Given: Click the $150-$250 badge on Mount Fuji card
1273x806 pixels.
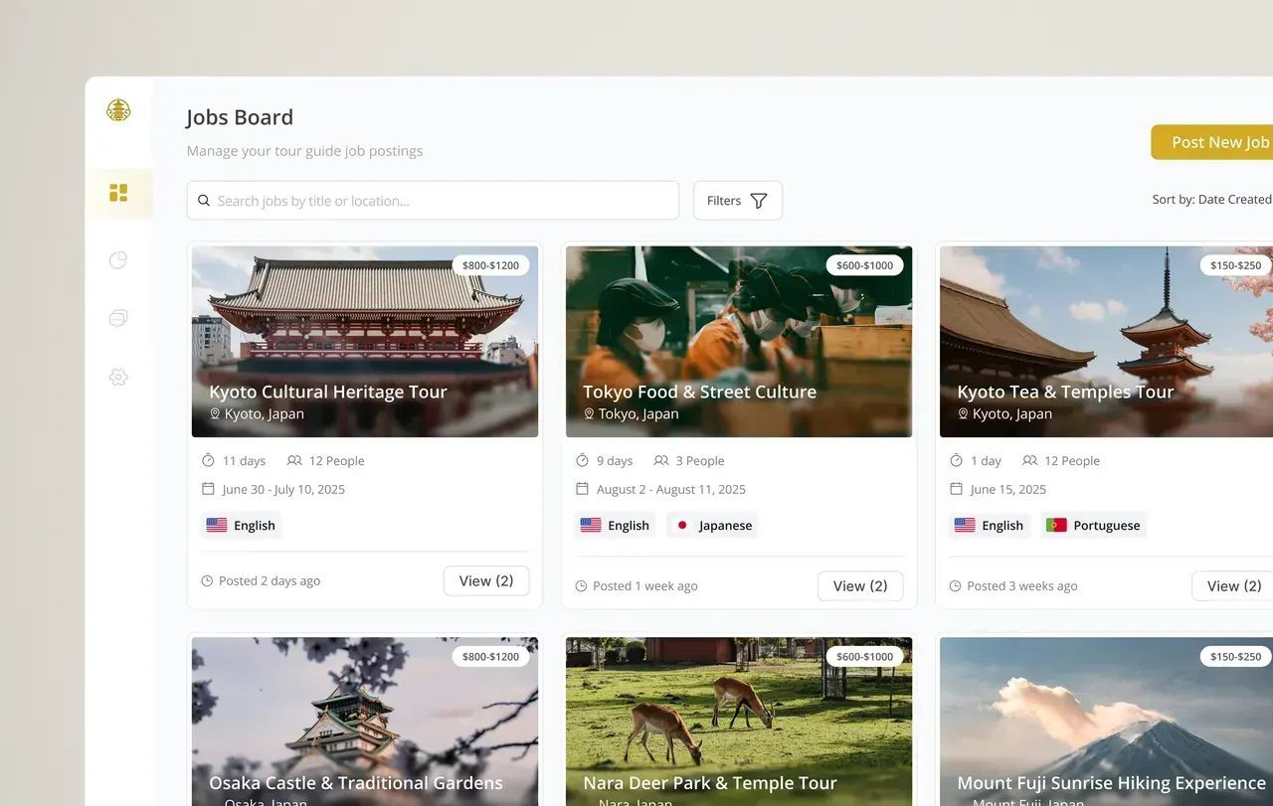Looking at the screenshot, I should click(1235, 656).
